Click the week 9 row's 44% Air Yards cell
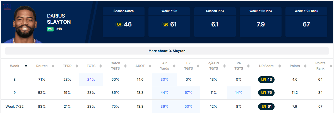 [164, 93]
